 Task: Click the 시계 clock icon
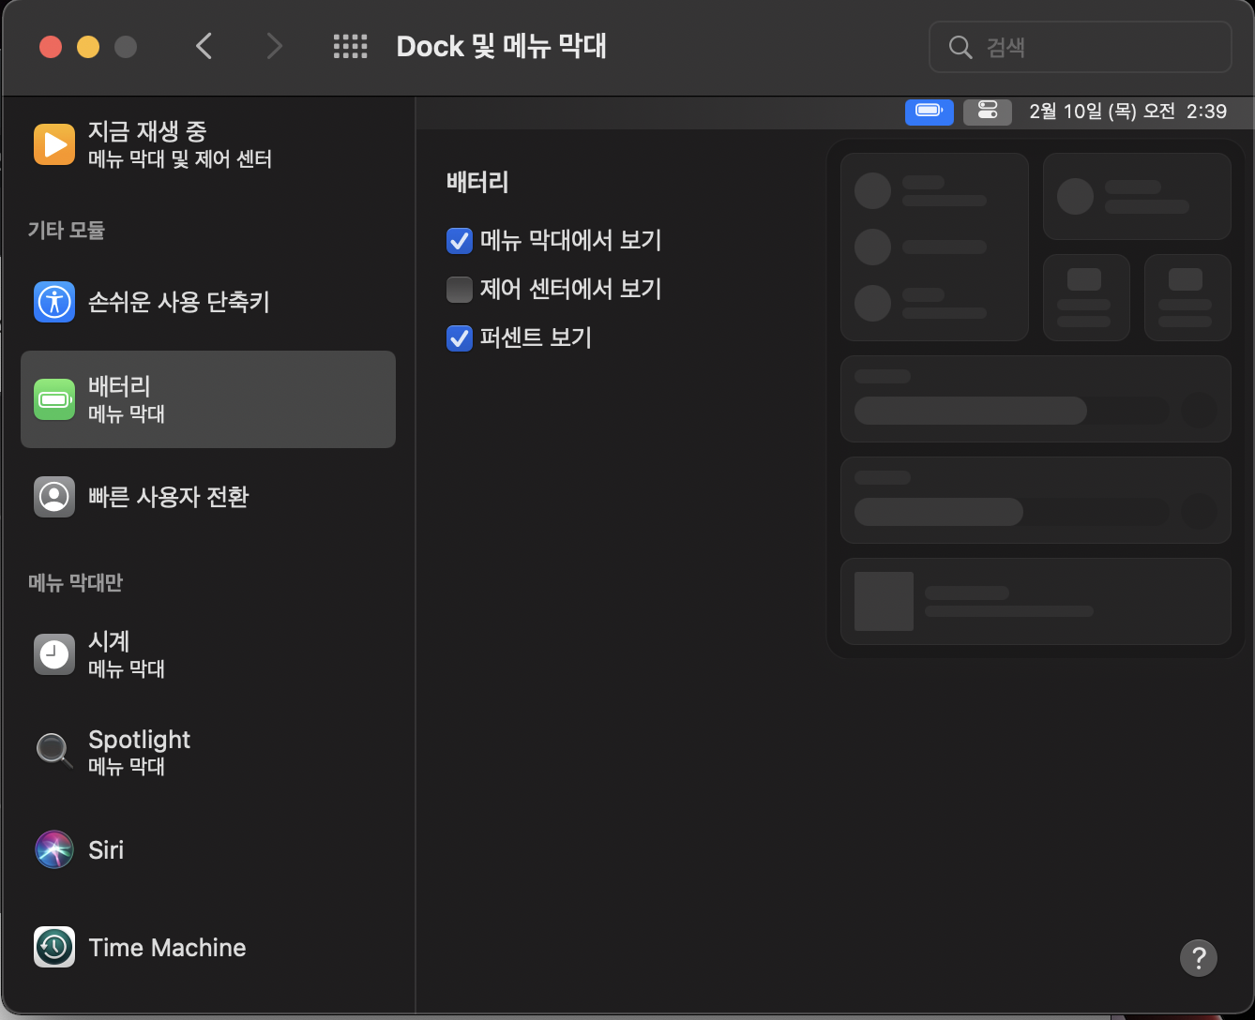(54, 654)
